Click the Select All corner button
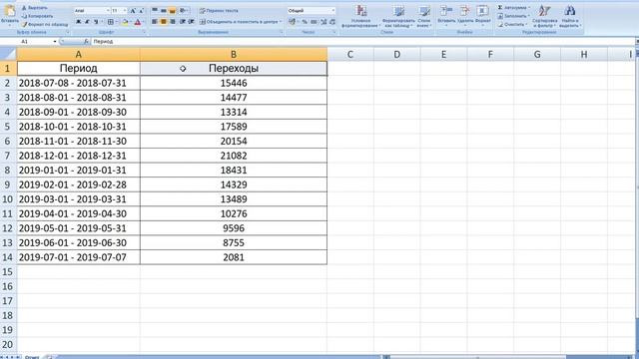Image resolution: width=639 pixels, height=359 pixels. tap(8, 54)
